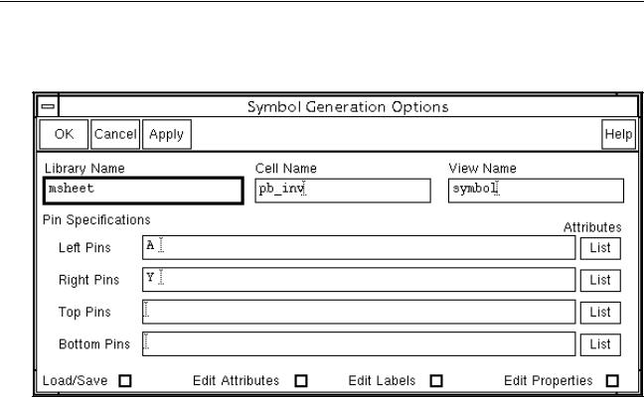The width and height of the screenshot is (644, 397).
Task: Click the Left Pins input field
Action: pos(359,247)
